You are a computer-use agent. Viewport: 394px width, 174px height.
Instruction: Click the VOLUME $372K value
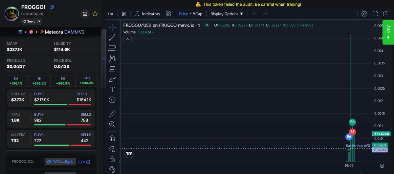(x=18, y=100)
